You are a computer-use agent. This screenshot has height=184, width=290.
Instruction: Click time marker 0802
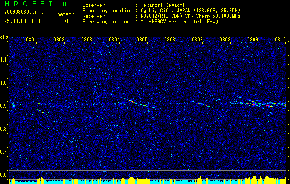[x=59, y=39]
